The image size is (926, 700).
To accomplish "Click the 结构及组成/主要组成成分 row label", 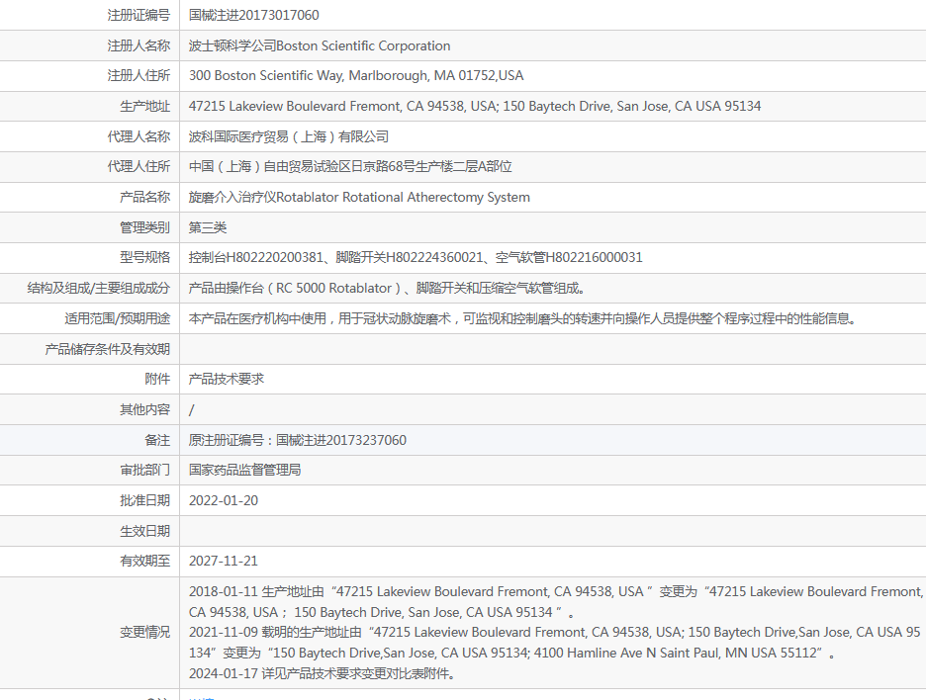I will pos(99,288).
